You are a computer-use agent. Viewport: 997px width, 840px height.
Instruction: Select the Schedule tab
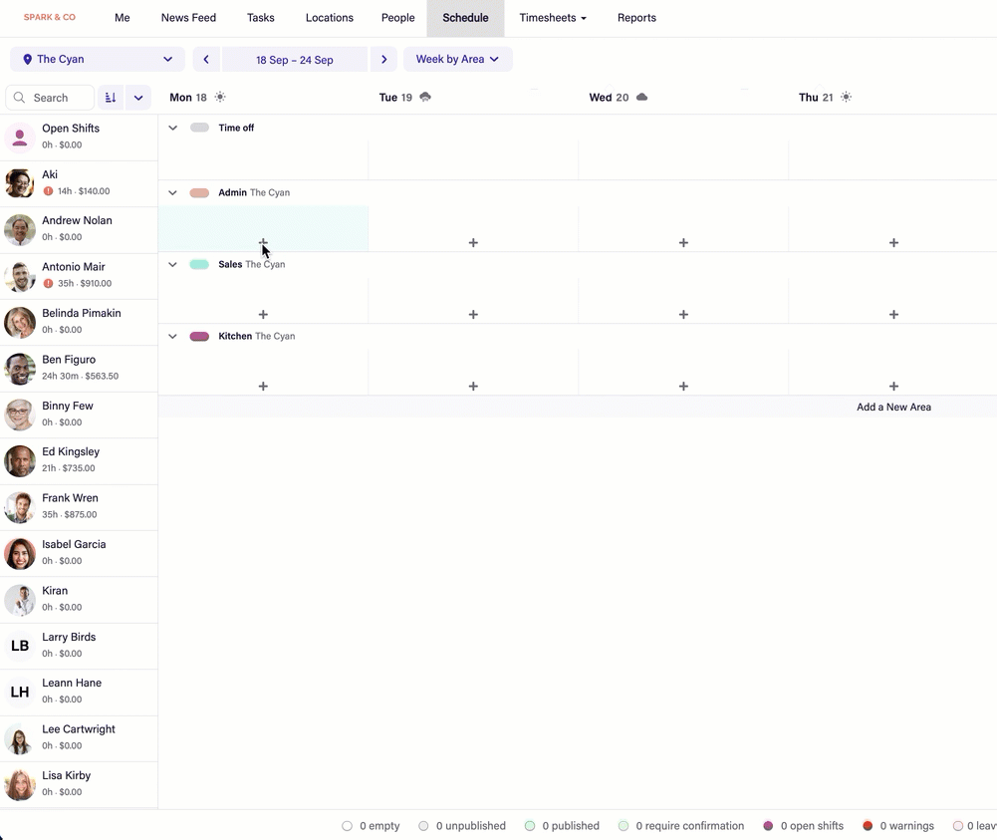[x=465, y=18]
